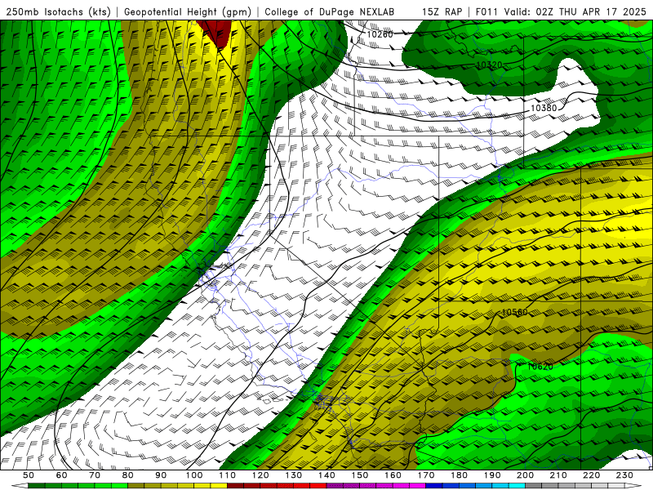Click the 180 value on the color scale
Viewport: 653px width, 490px height.
(x=459, y=475)
